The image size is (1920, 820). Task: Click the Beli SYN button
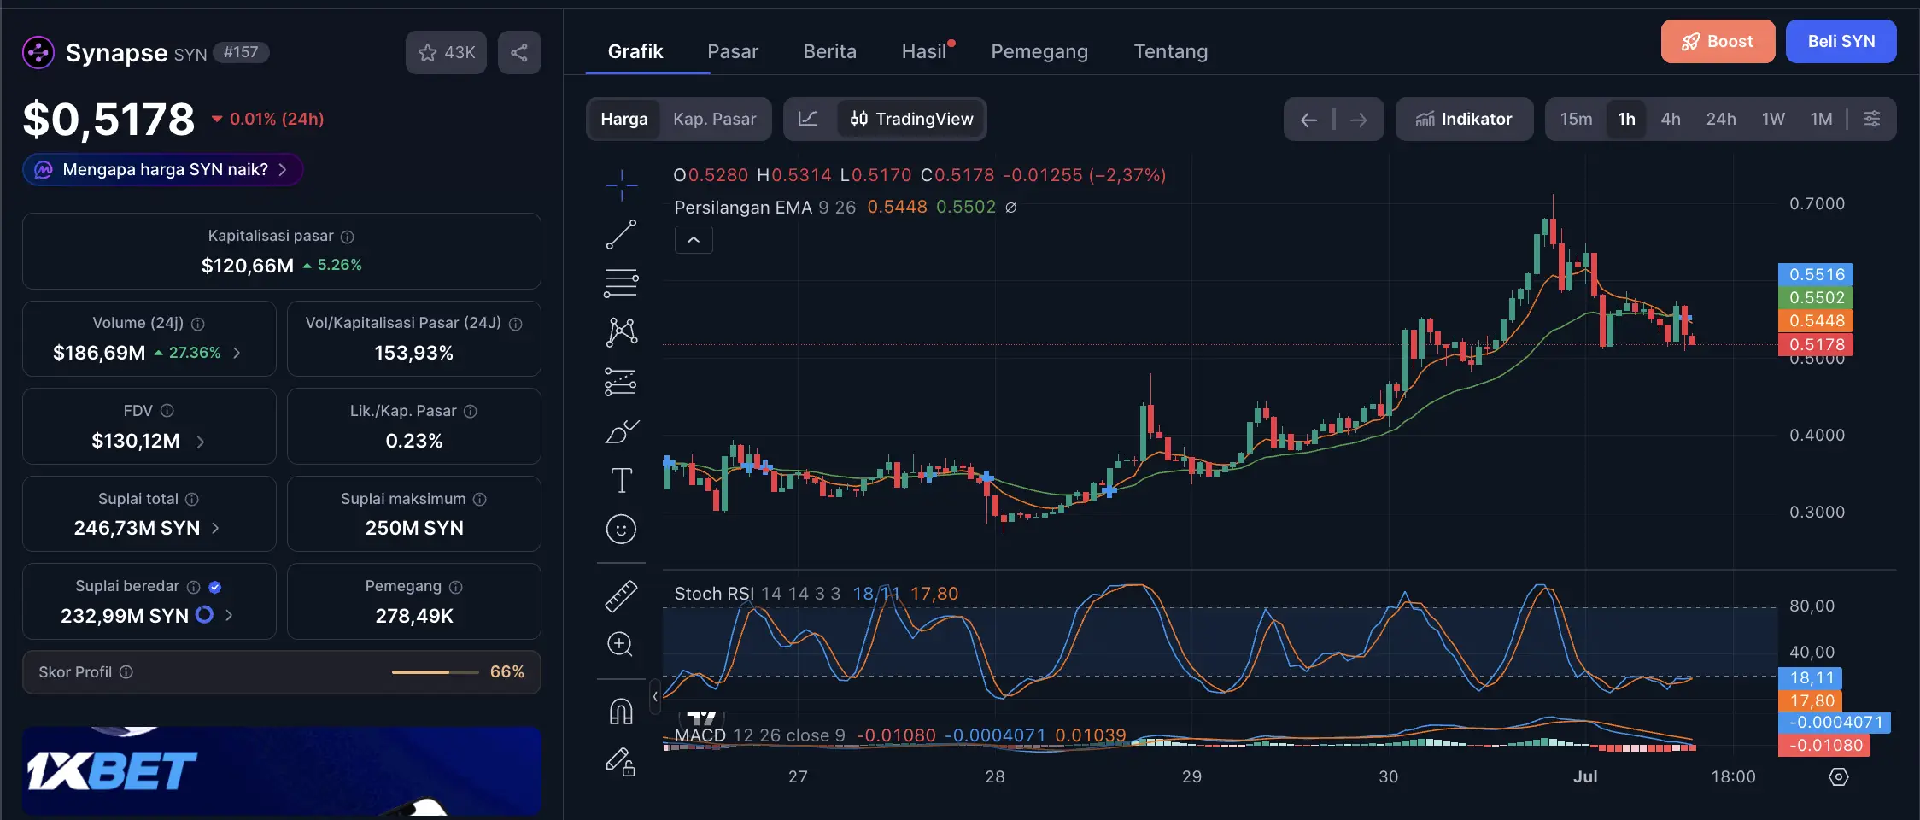pos(1841,41)
